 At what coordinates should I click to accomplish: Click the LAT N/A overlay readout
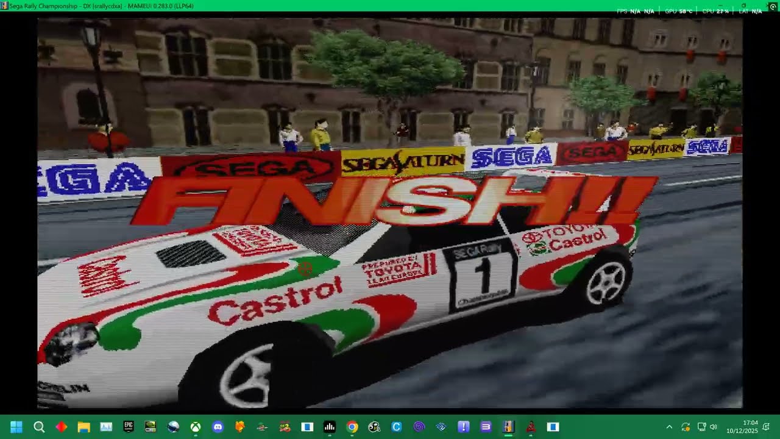(751, 11)
